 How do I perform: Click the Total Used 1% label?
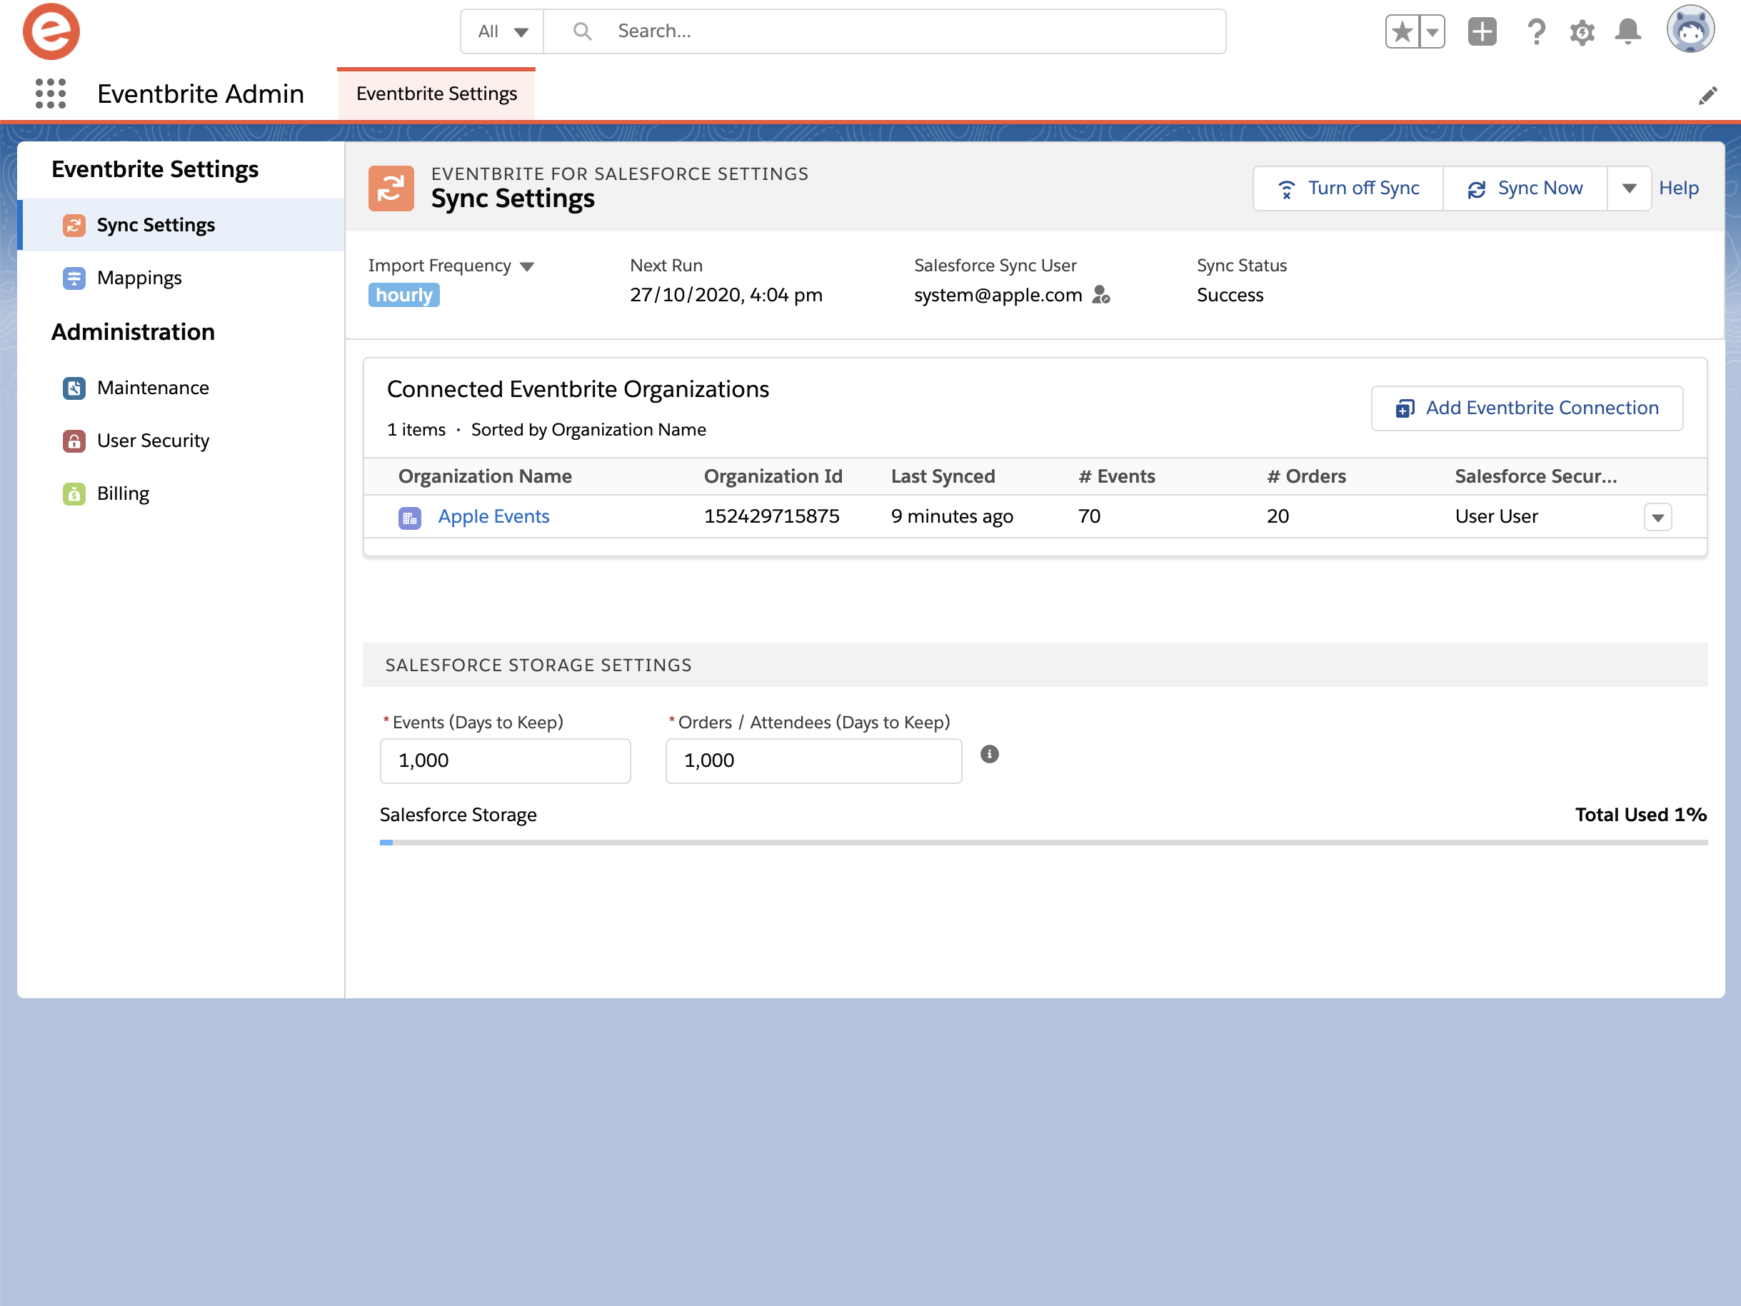[x=1640, y=815]
